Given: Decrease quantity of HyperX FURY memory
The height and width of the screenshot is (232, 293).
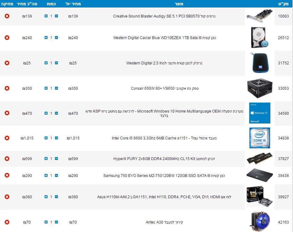Looking at the screenshot, I should 56,159.
